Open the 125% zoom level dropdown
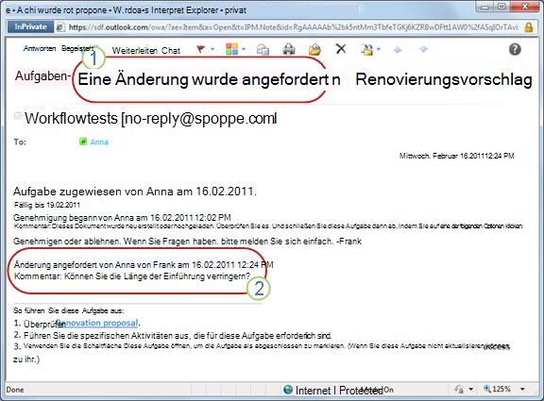 522,389
